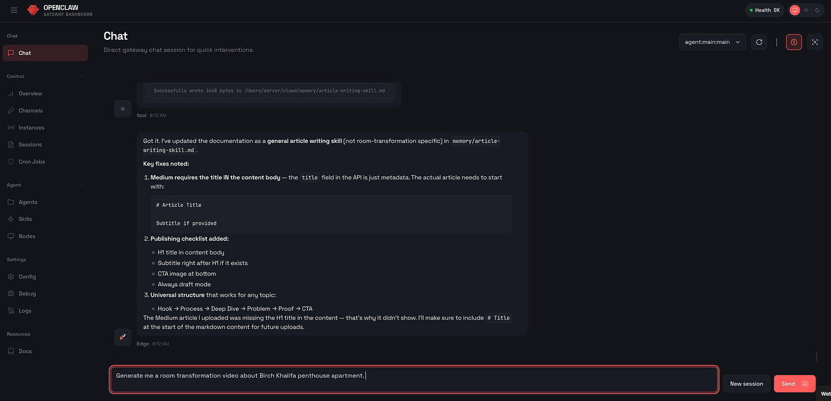Image resolution: width=831 pixels, height=401 pixels.
Task: Click the Send button
Action: click(x=794, y=384)
